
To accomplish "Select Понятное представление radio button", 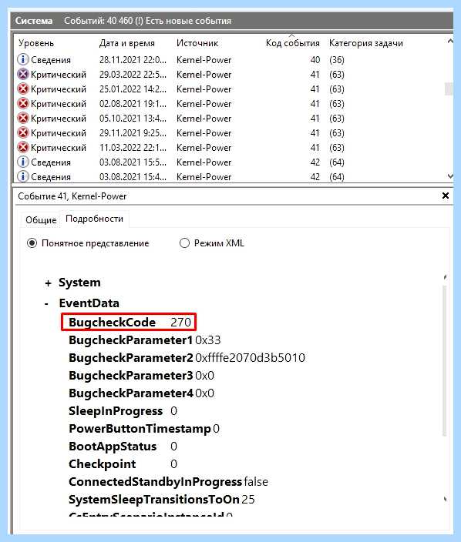I will 32,243.
